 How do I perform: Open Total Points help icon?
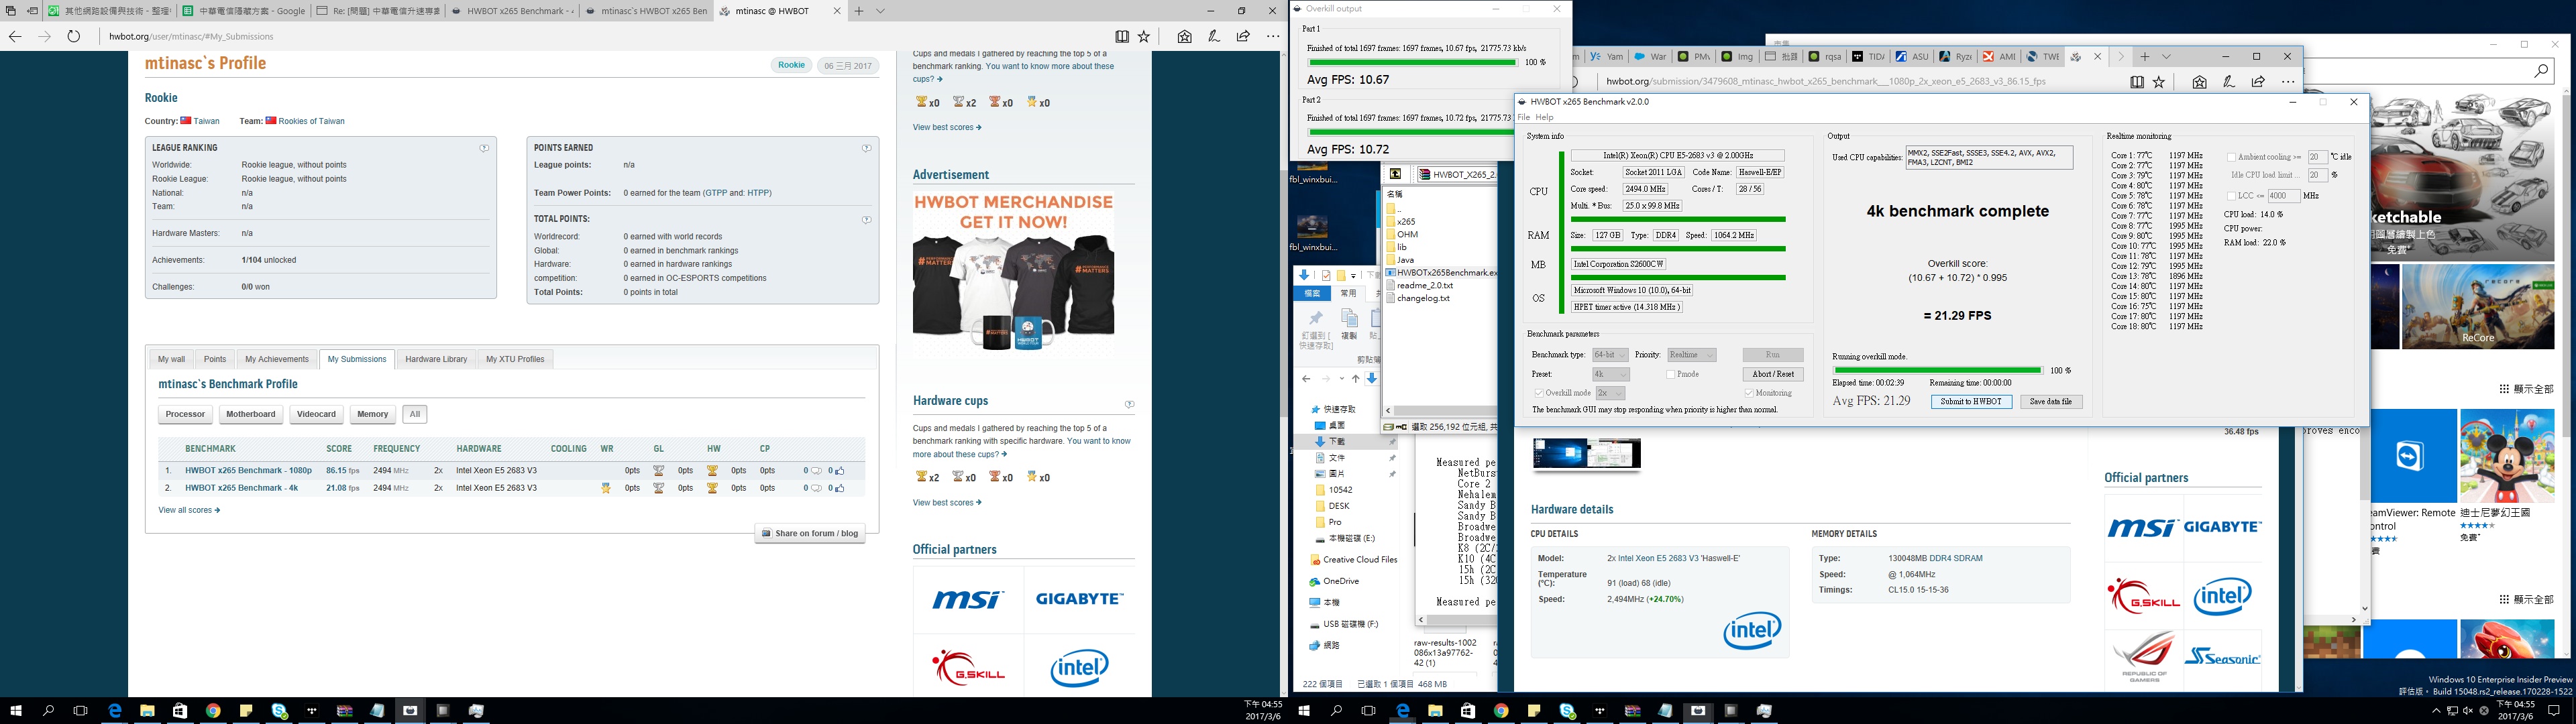pyautogui.click(x=867, y=219)
